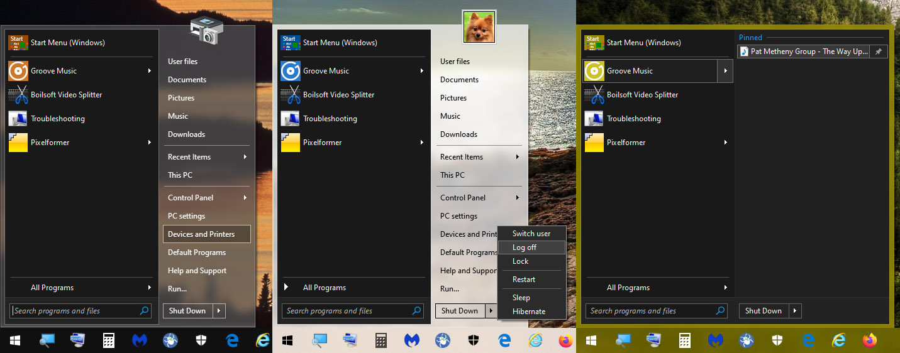Click the security shield icon on the light beige taskbar

(x=474, y=340)
